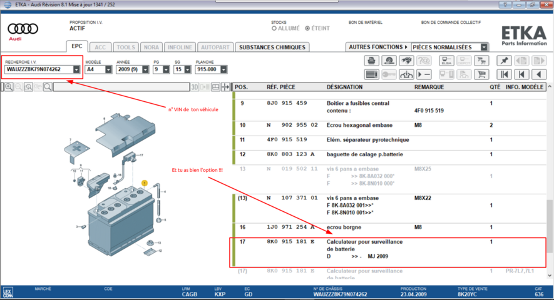Click the zoom-to-fit magnifier icon
Screen dimensions: 554x300
point(28,87)
